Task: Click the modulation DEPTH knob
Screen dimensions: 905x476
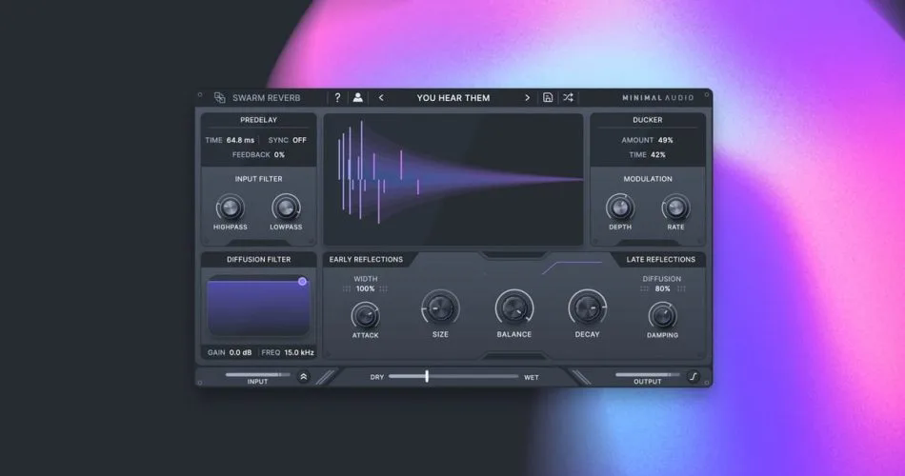Action: click(620, 208)
